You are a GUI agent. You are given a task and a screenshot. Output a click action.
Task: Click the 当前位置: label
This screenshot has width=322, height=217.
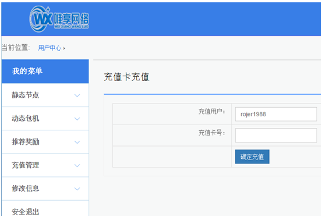pos(16,48)
